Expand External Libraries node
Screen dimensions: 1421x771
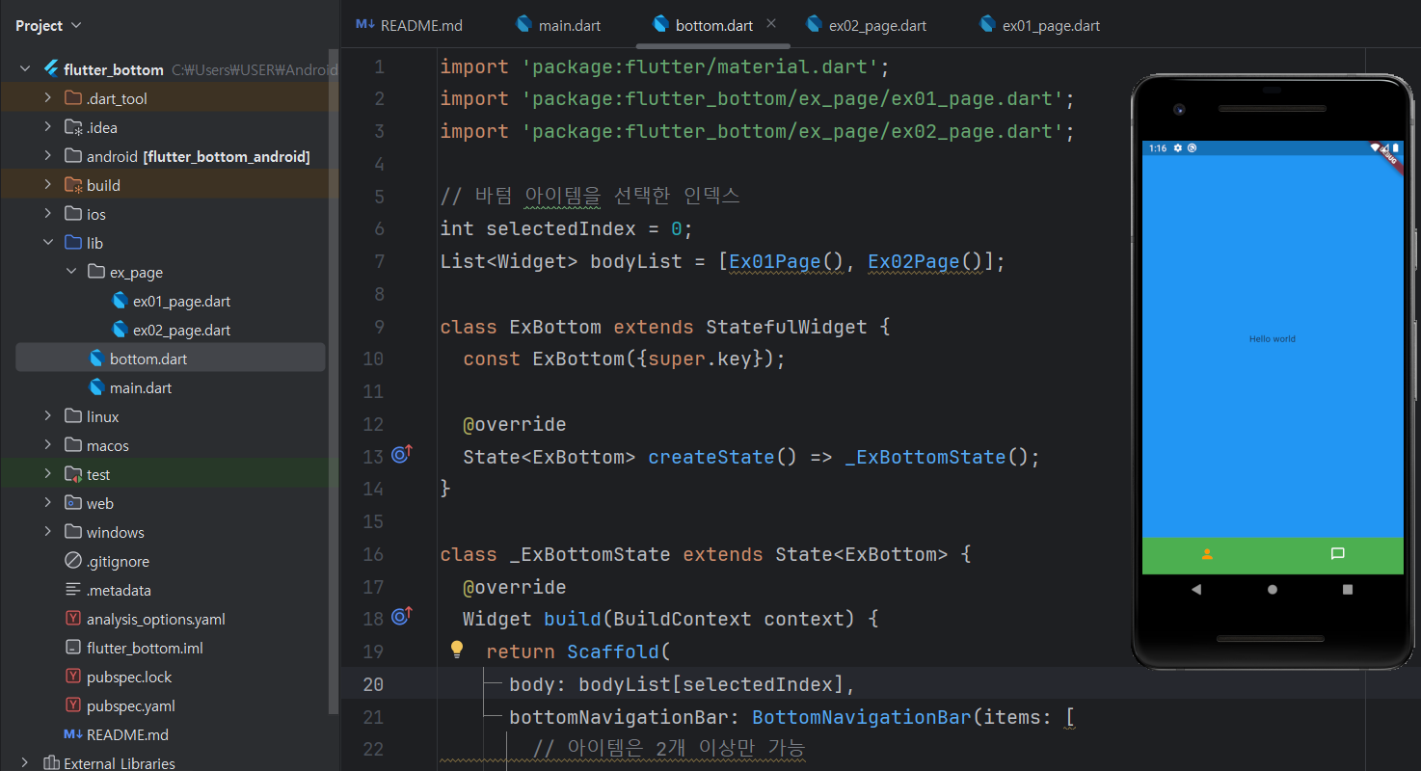click(25, 763)
